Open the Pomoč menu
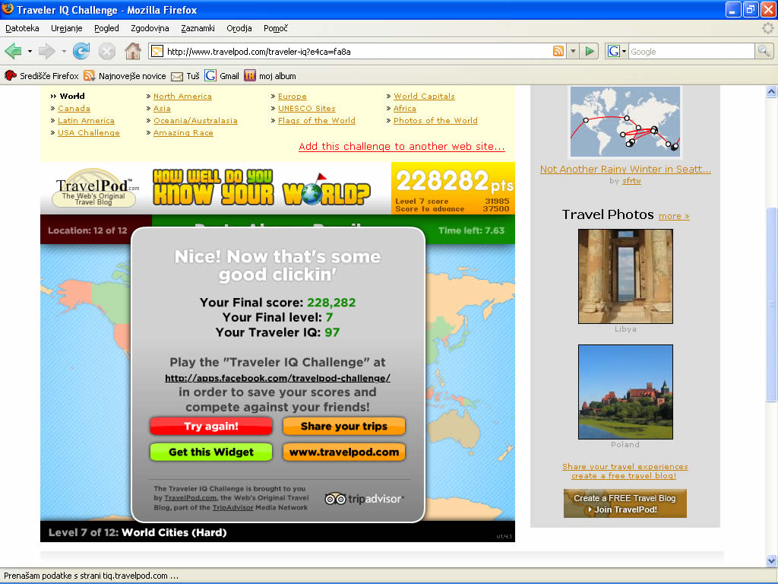The height and width of the screenshot is (584, 778). (275, 28)
